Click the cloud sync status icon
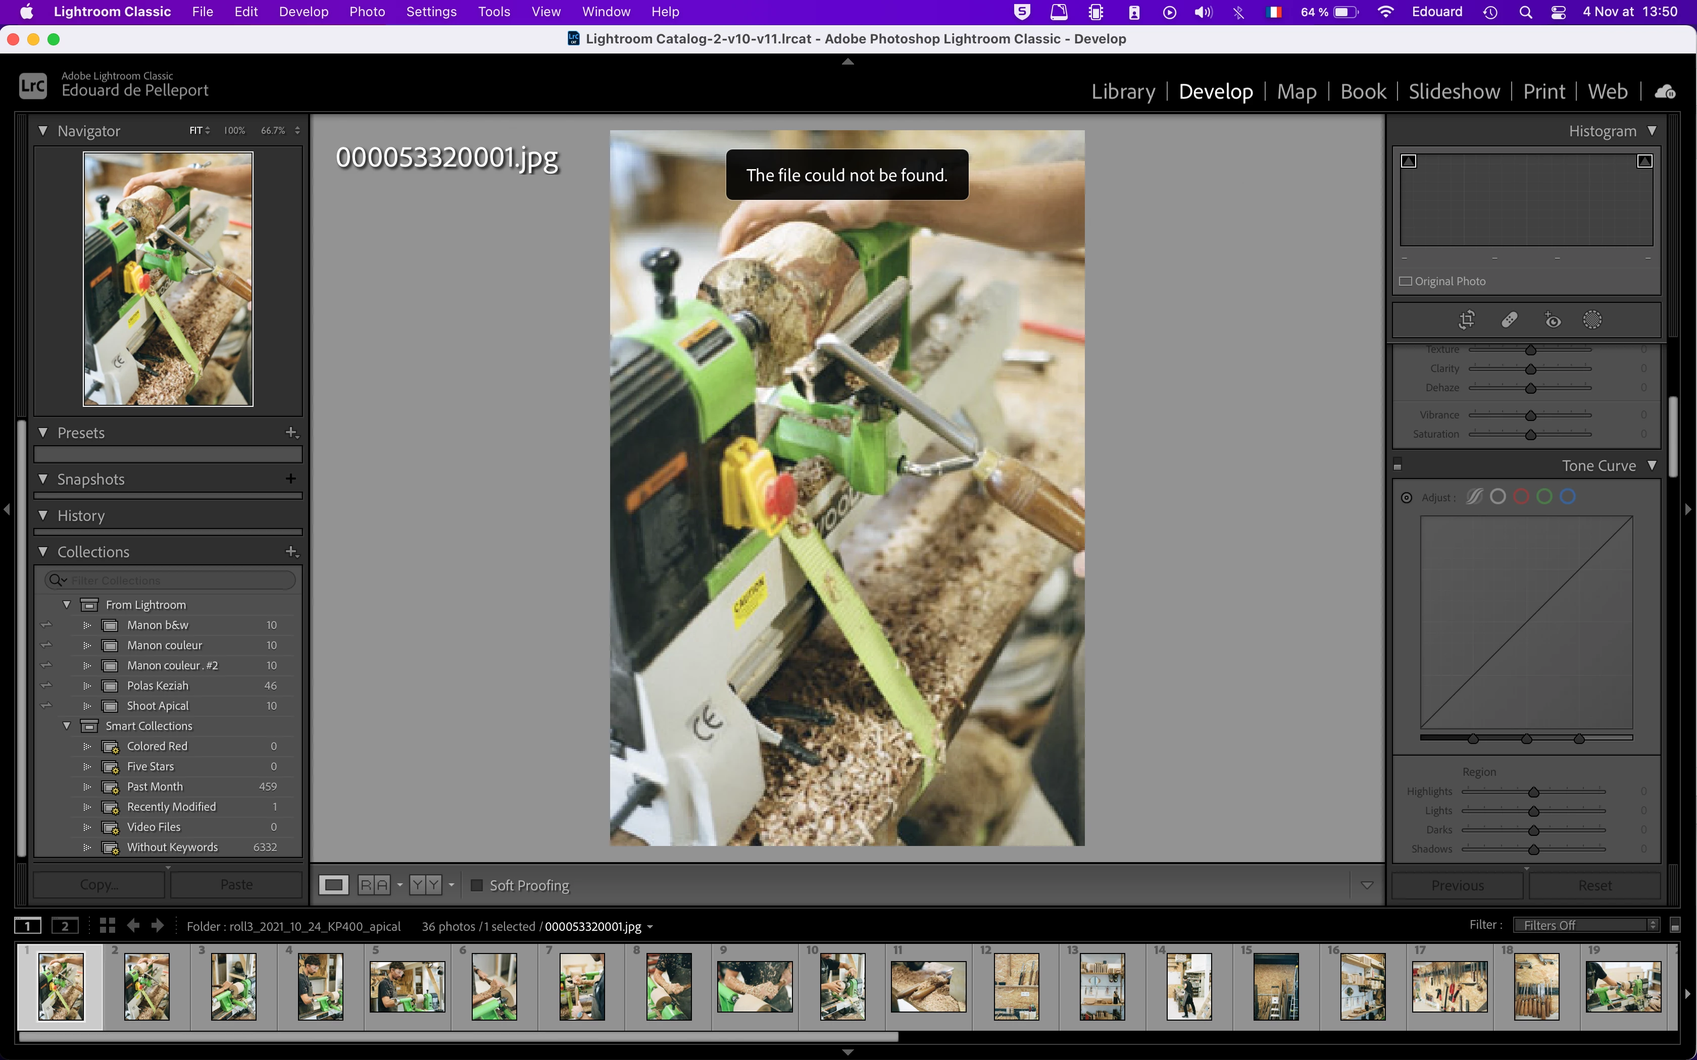The image size is (1697, 1060). pos(1666,91)
